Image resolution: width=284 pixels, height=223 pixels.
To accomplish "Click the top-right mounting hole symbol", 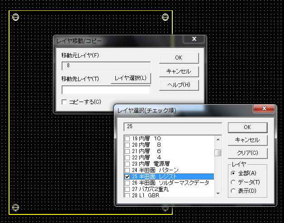I will pyautogui.click(x=165, y=17).
